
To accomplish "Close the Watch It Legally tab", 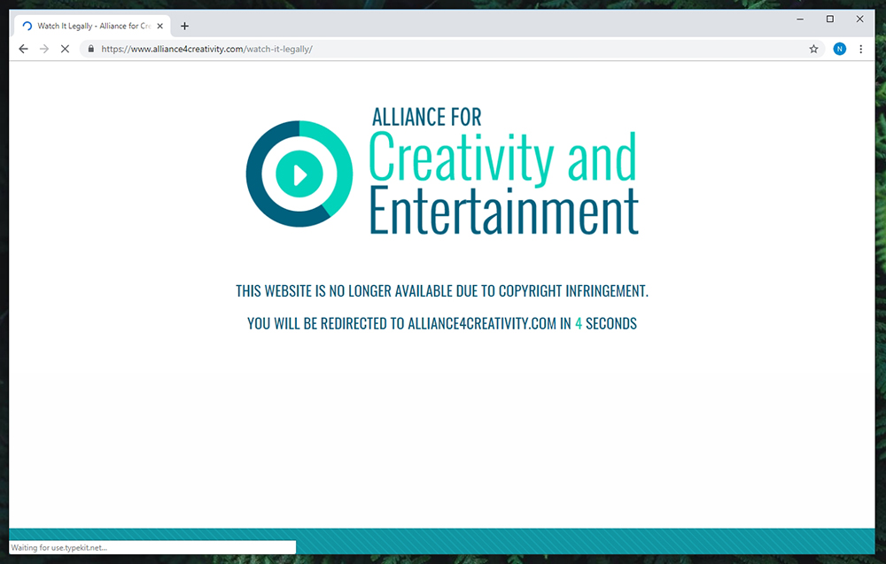I will 159,26.
